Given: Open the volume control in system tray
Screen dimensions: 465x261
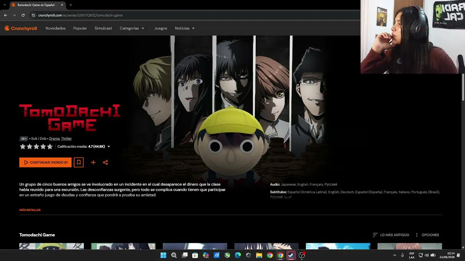Looking at the screenshot, I should pyautogui.click(x=426, y=255).
